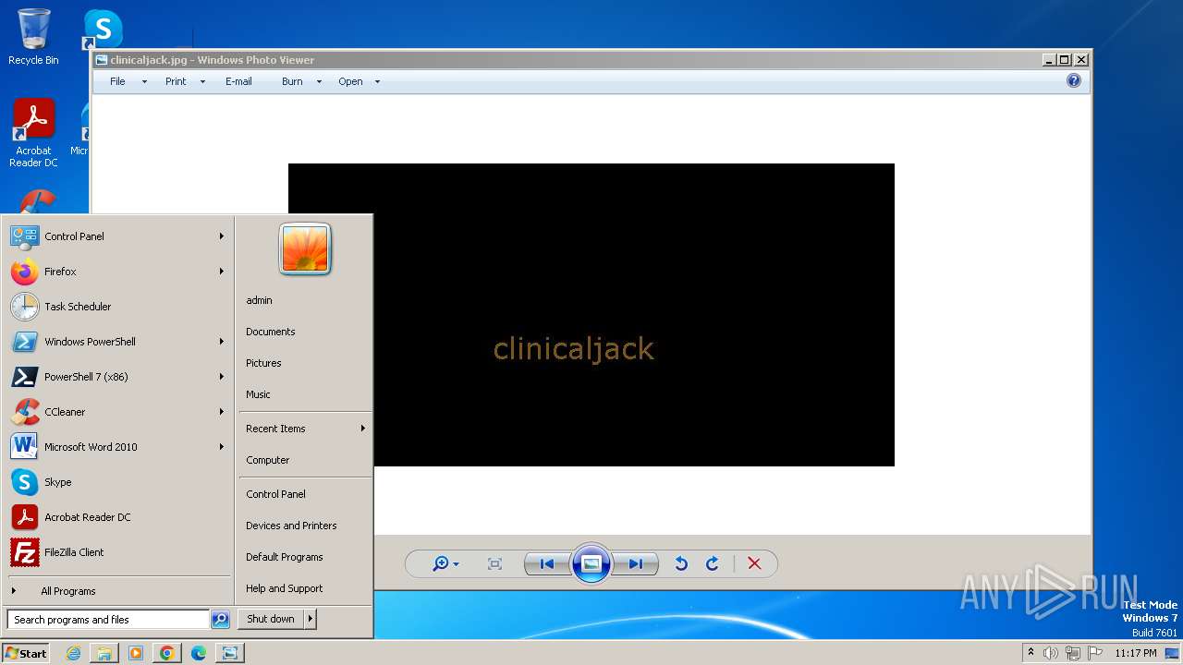Open Help and Support
The width and height of the screenshot is (1183, 665).
pos(285,588)
